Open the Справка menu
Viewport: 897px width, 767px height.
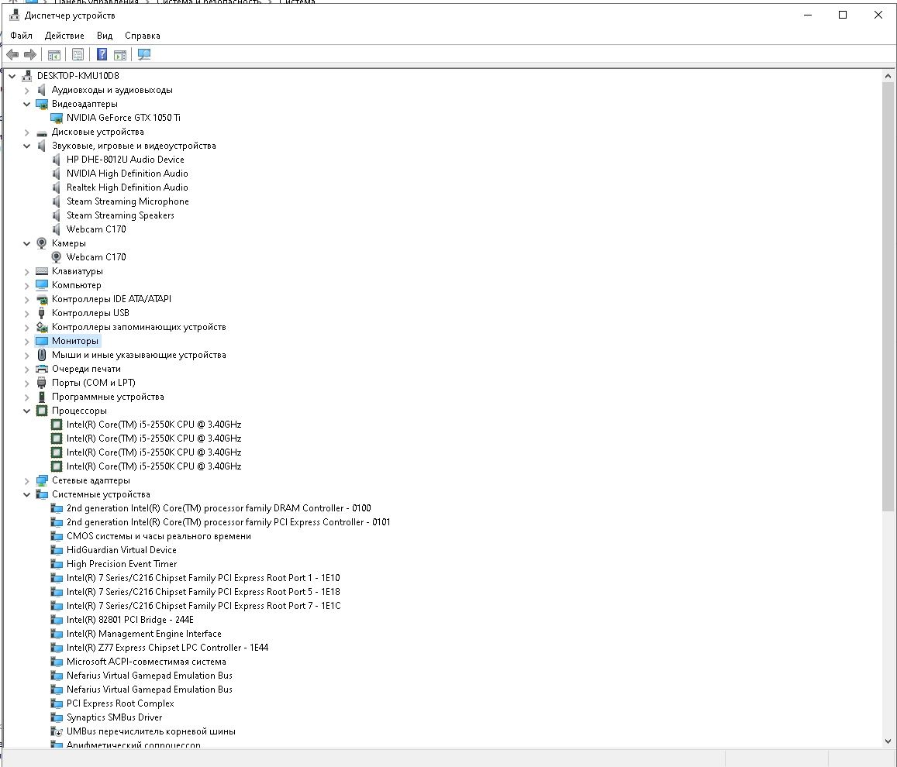143,36
